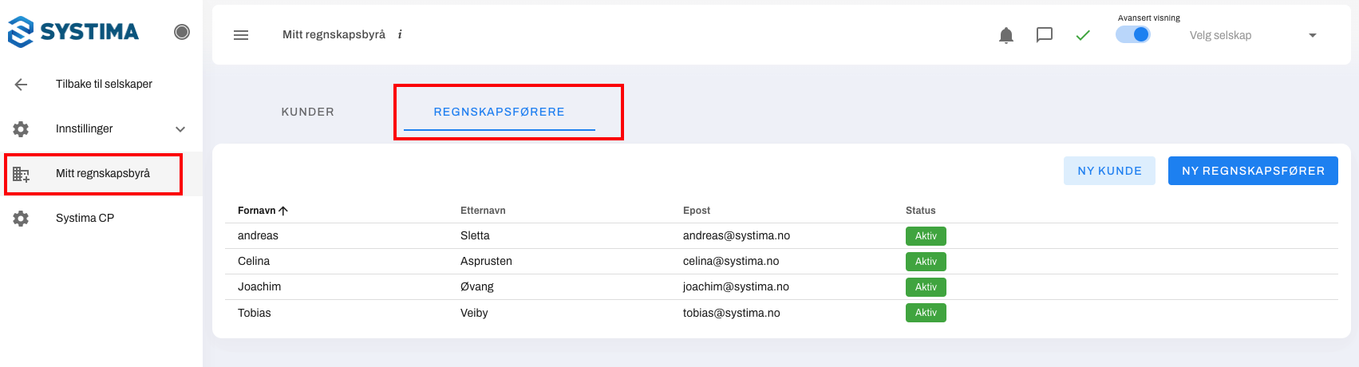
Task: Click email joachim@systima.no
Action: click(736, 286)
